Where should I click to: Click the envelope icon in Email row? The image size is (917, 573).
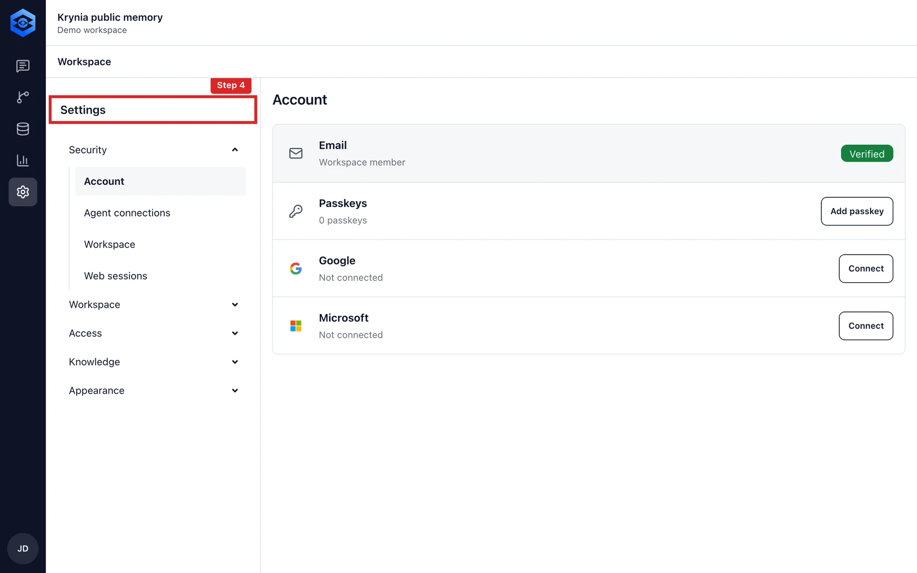[296, 154]
